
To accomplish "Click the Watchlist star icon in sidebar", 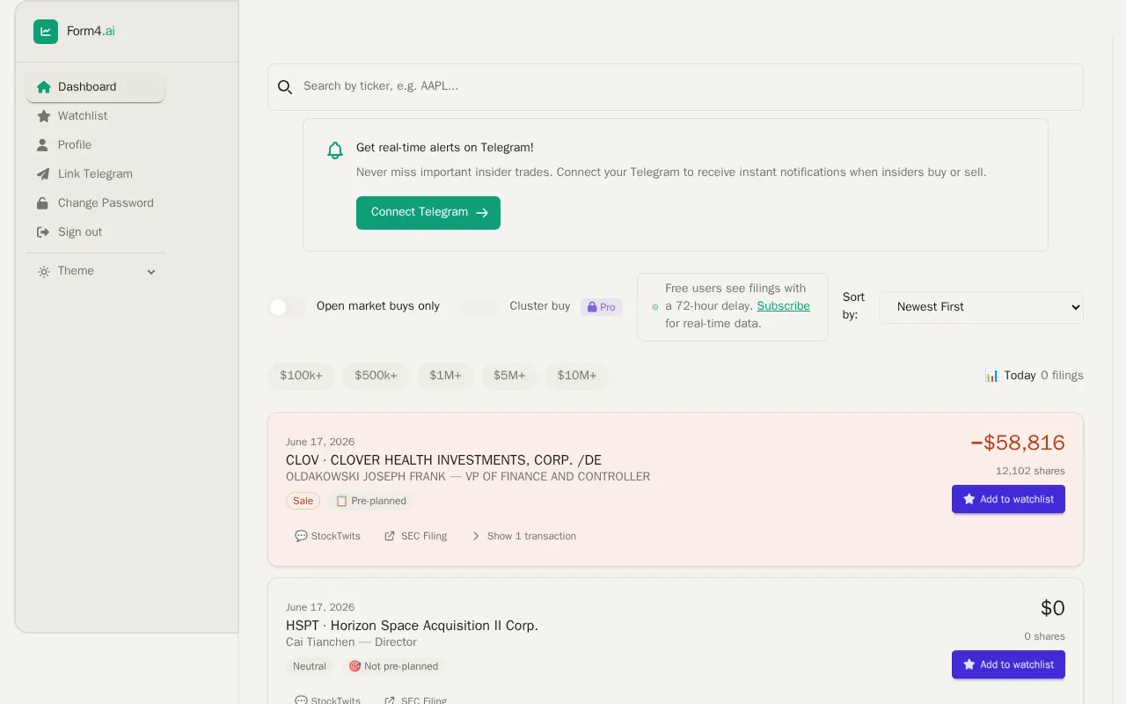I will [x=43, y=116].
